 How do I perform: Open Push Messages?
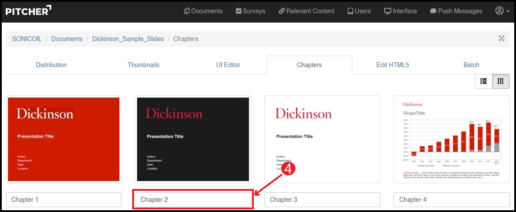456,11
